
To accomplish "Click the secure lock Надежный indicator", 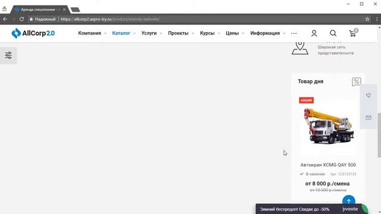I will (x=42, y=19).
